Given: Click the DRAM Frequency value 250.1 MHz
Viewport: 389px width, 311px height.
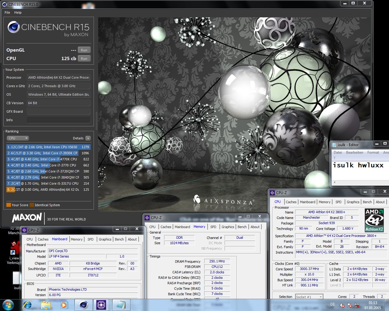Looking at the screenshot, I should point(217,261).
